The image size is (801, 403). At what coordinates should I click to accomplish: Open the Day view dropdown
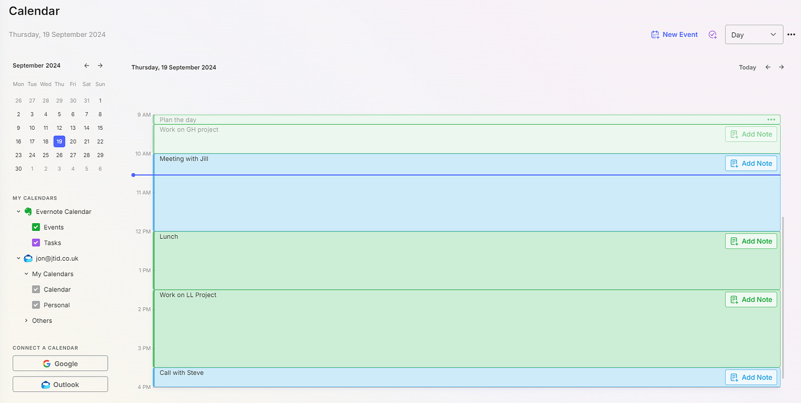tap(754, 35)
